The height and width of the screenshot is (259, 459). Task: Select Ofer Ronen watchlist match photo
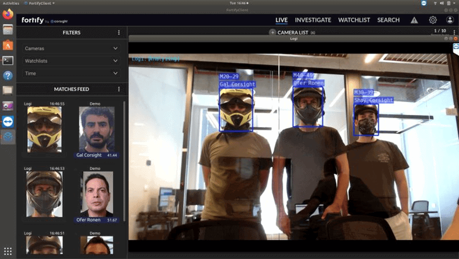(x=97, y=194)
